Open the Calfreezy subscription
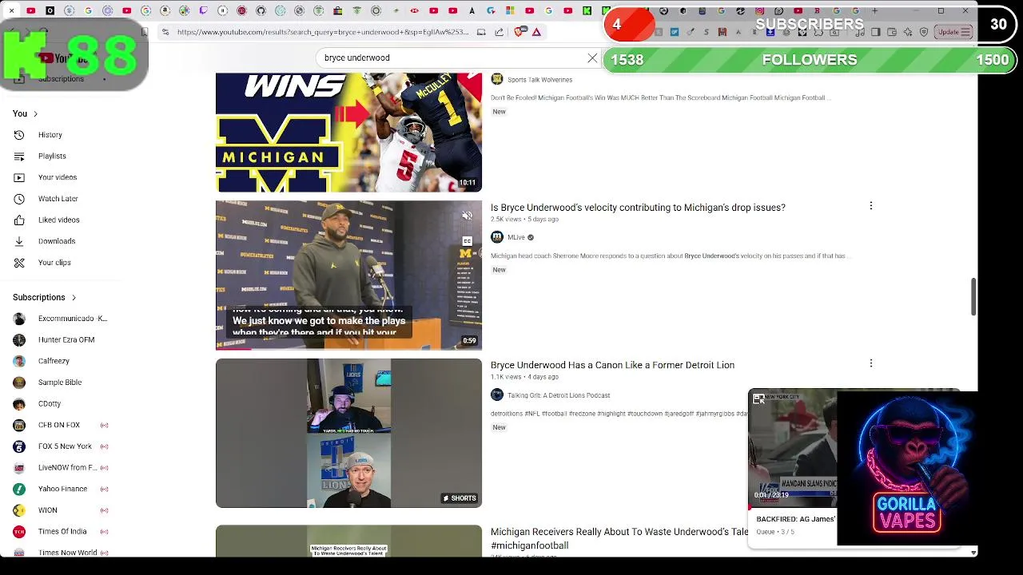The height and width of the screenshot is (575, 1023). 54,361
